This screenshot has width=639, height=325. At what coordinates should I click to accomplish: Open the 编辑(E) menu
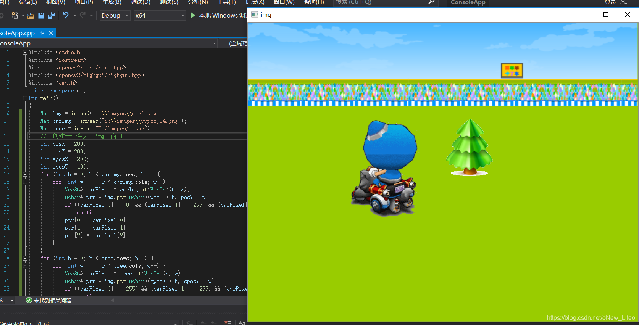27,2
